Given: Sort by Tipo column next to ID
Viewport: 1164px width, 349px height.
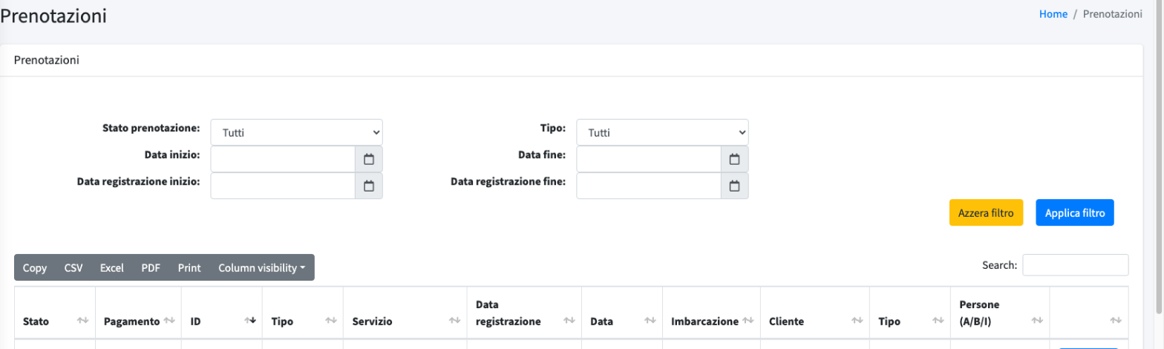Looking at the screenshot, I should tap(330, 321).
